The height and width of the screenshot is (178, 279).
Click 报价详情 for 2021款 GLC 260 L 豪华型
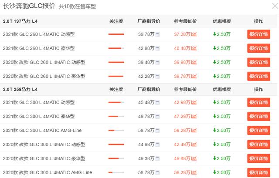(x=259, y=48)
